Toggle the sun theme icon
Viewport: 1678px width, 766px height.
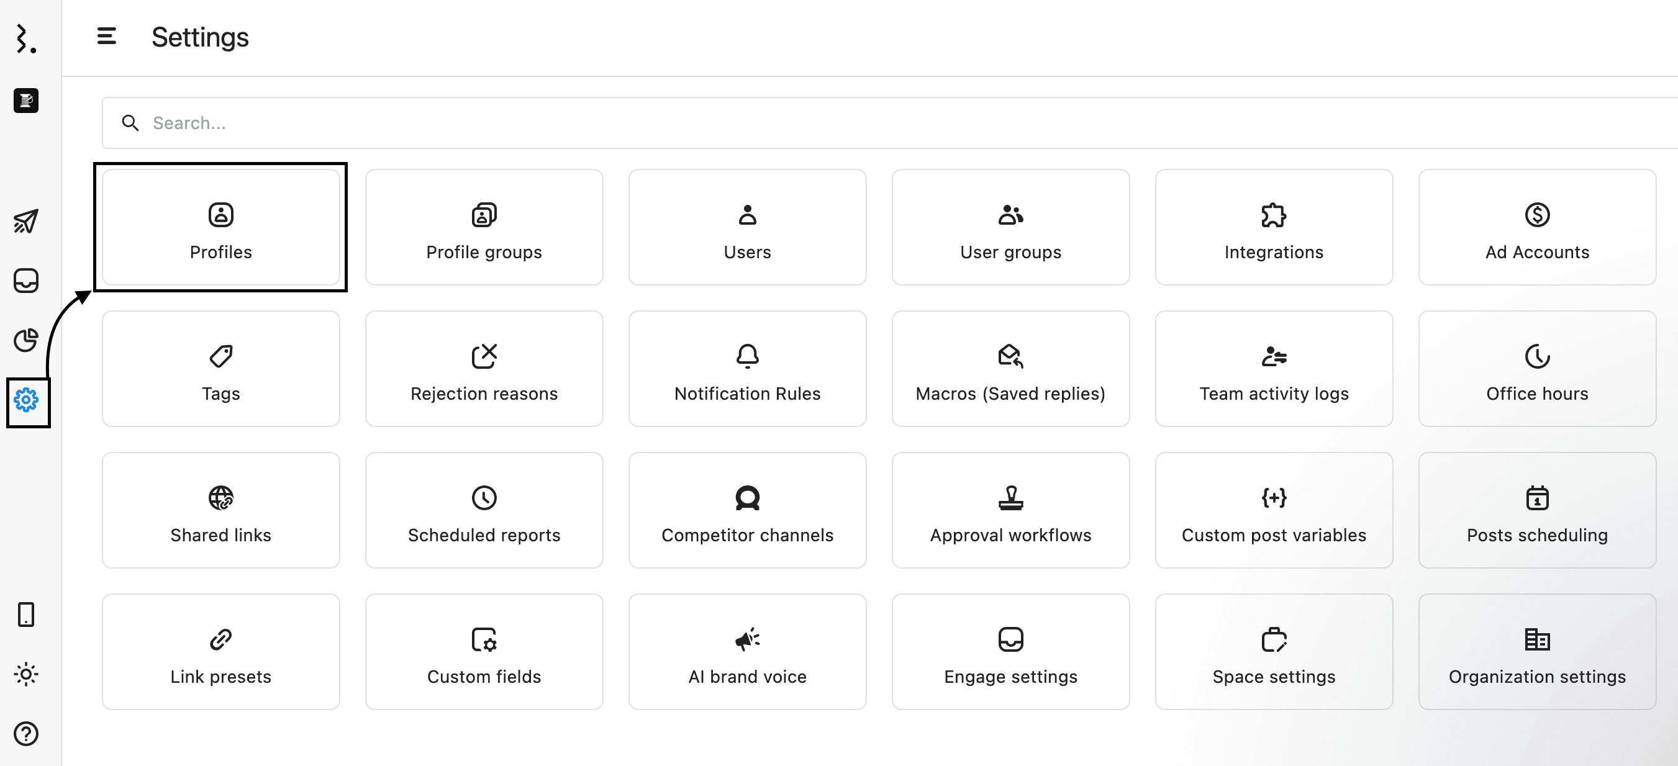(26, 674)
